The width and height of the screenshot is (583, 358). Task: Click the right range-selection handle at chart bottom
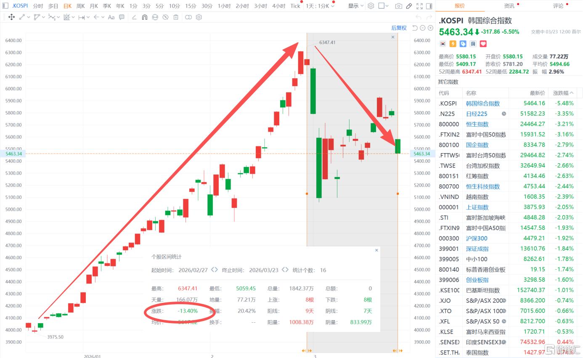[x=397, y=350]
